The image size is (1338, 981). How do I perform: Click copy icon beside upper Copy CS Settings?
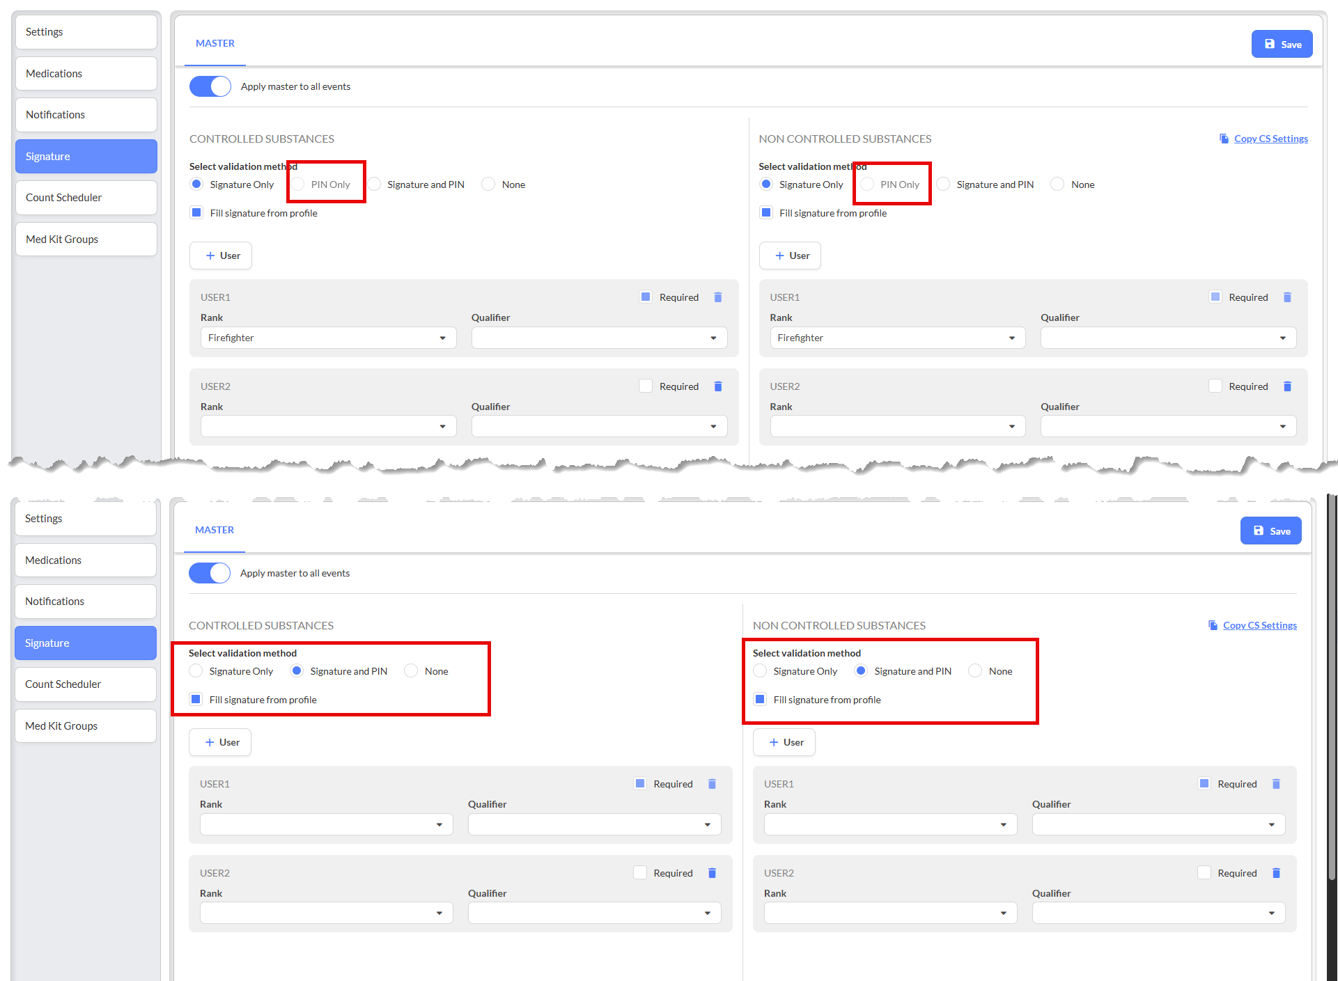[1224, 139]
